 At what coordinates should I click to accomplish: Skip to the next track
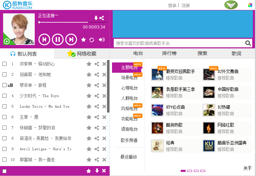click(x=71, y=39)
